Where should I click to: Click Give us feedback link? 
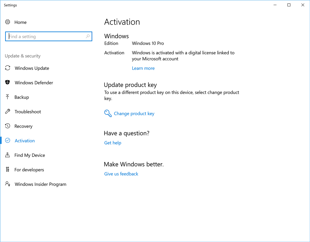pyautogui.click(x=121, y=174)
